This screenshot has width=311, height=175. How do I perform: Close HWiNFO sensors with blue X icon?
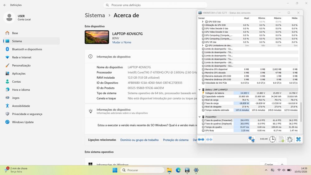click(299, 139)
